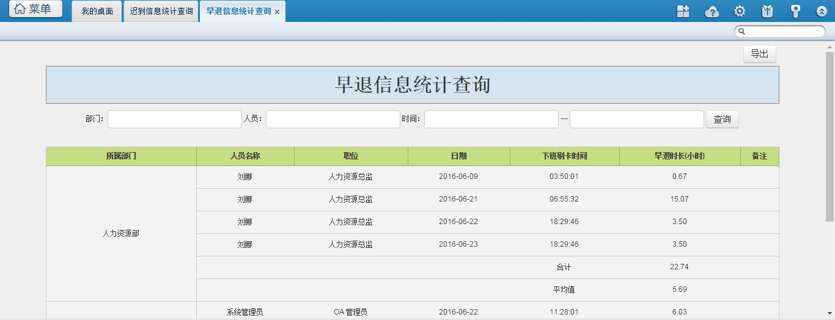835x320 pixels.
Task: Click 刘娜 in the 2016-06-09 row
Action: pos(245,176)
